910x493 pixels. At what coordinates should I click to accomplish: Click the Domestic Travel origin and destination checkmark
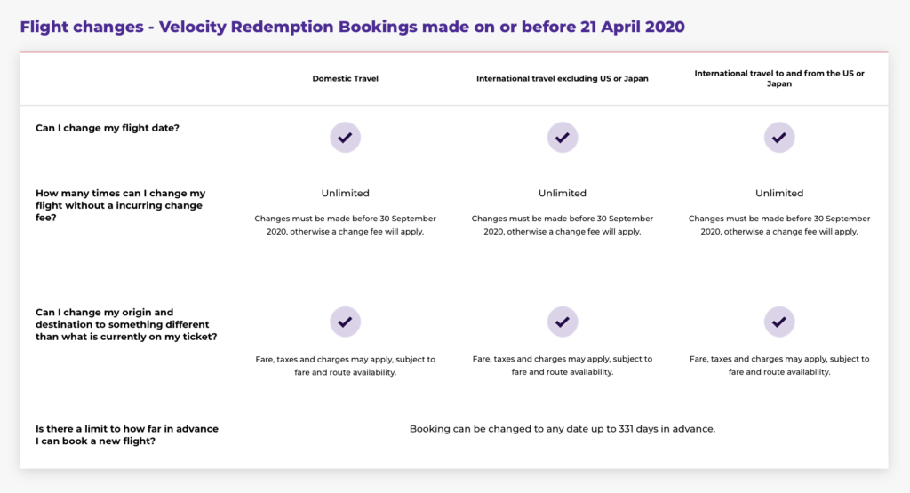[x=346, y=322]
